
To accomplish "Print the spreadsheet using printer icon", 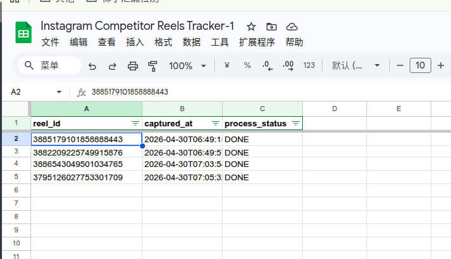I will coord(132,66).
